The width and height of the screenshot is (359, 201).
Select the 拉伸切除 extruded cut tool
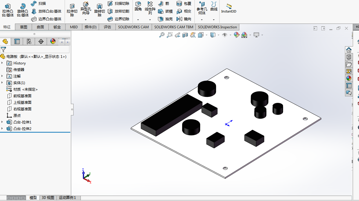pyautogui.click(x=72, y=10)
